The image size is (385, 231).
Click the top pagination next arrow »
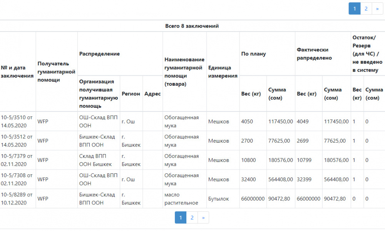pos(377,8)
